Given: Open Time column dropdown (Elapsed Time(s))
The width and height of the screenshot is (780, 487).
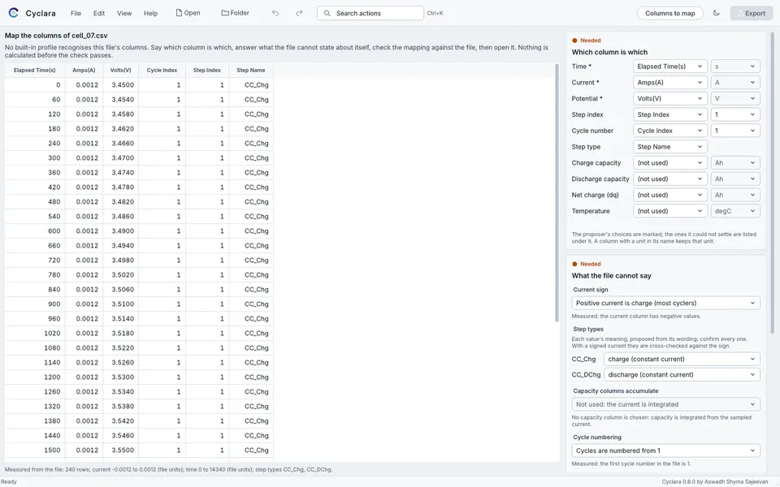Looking at the screenshot, I should (x=669, y=66).
